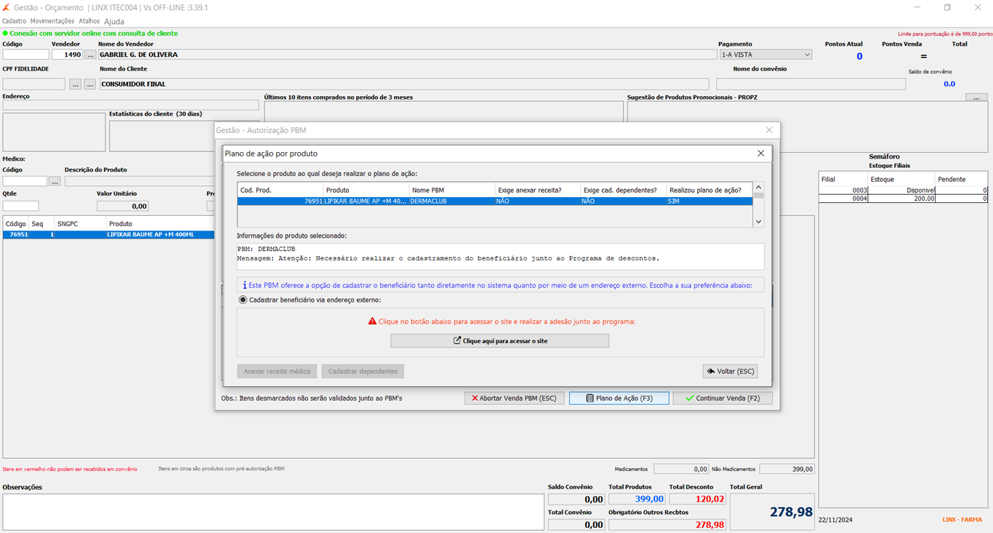993x533 pixels.
Task: Click the Nome PBM column header
Action: click(x=451, y=190)
